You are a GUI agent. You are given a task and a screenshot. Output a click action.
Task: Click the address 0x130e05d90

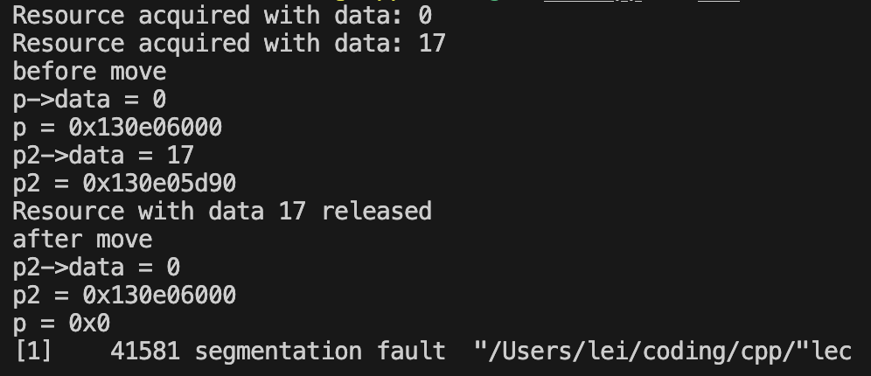pos(159,184)
